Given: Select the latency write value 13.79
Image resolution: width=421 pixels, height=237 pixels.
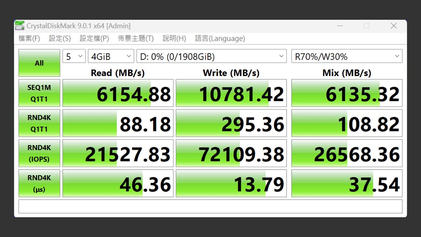Looking at the screenshot, I should tap(231, 183).
